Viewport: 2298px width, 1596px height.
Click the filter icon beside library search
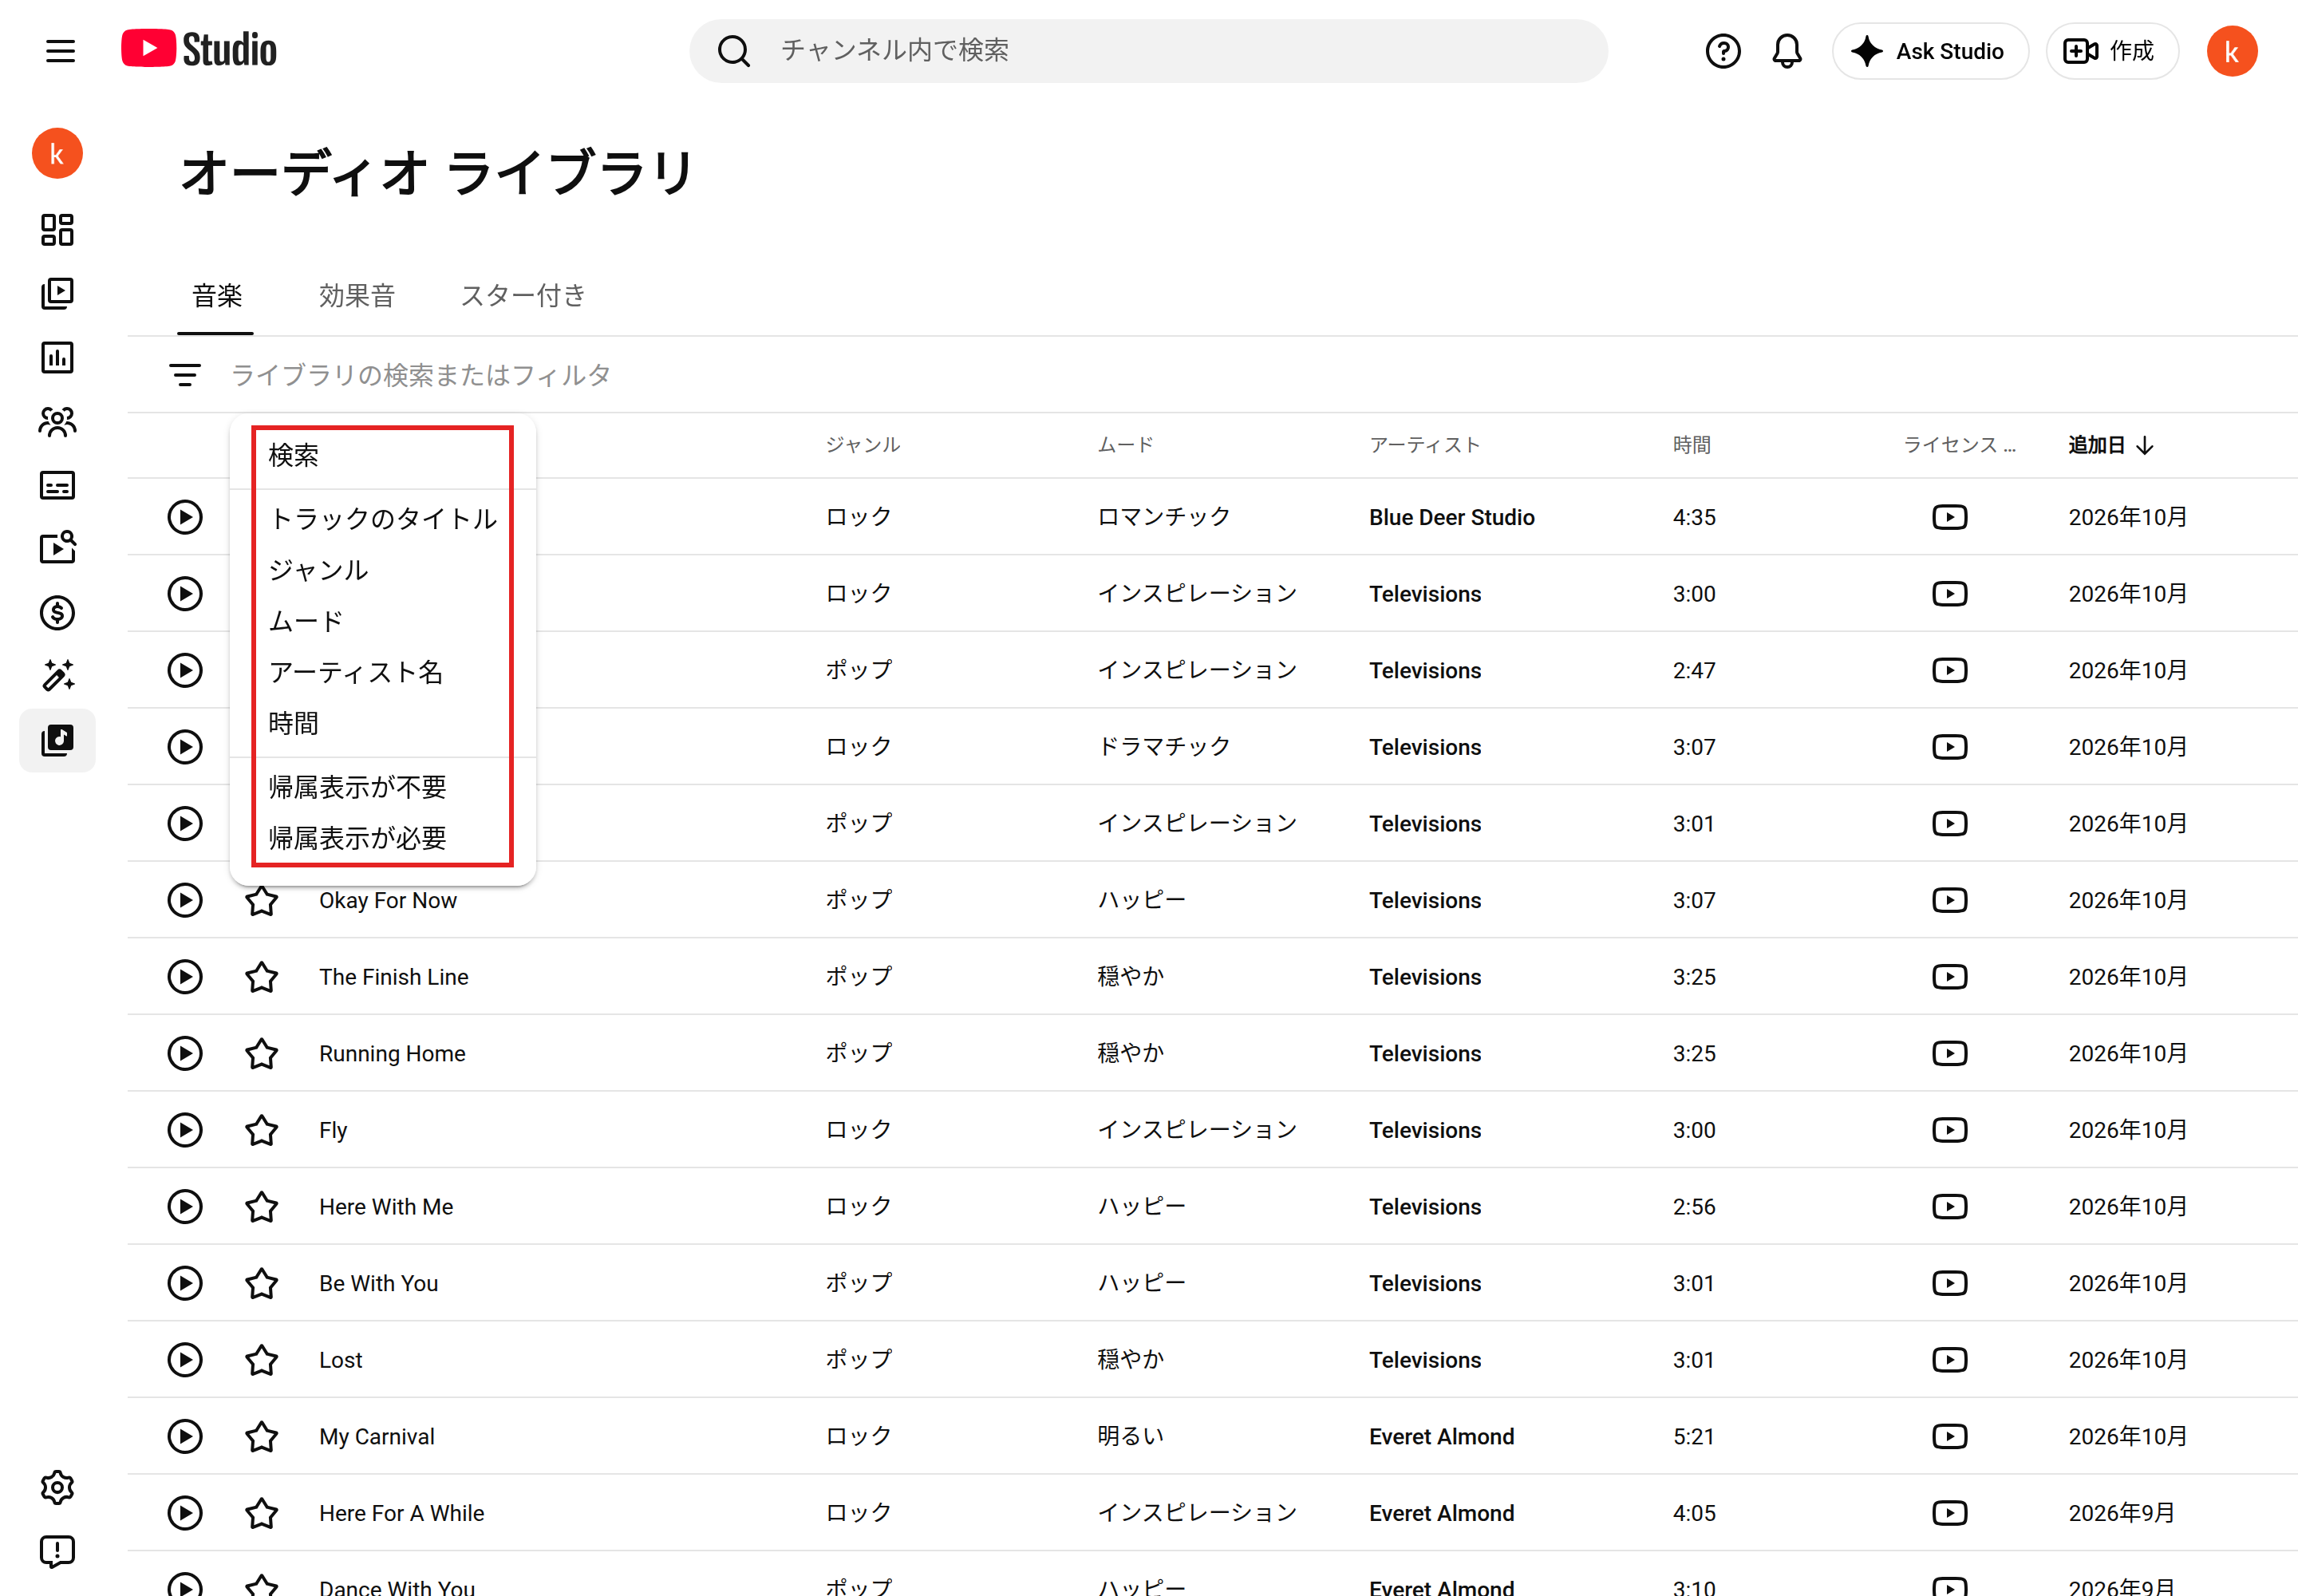(184, 375)
